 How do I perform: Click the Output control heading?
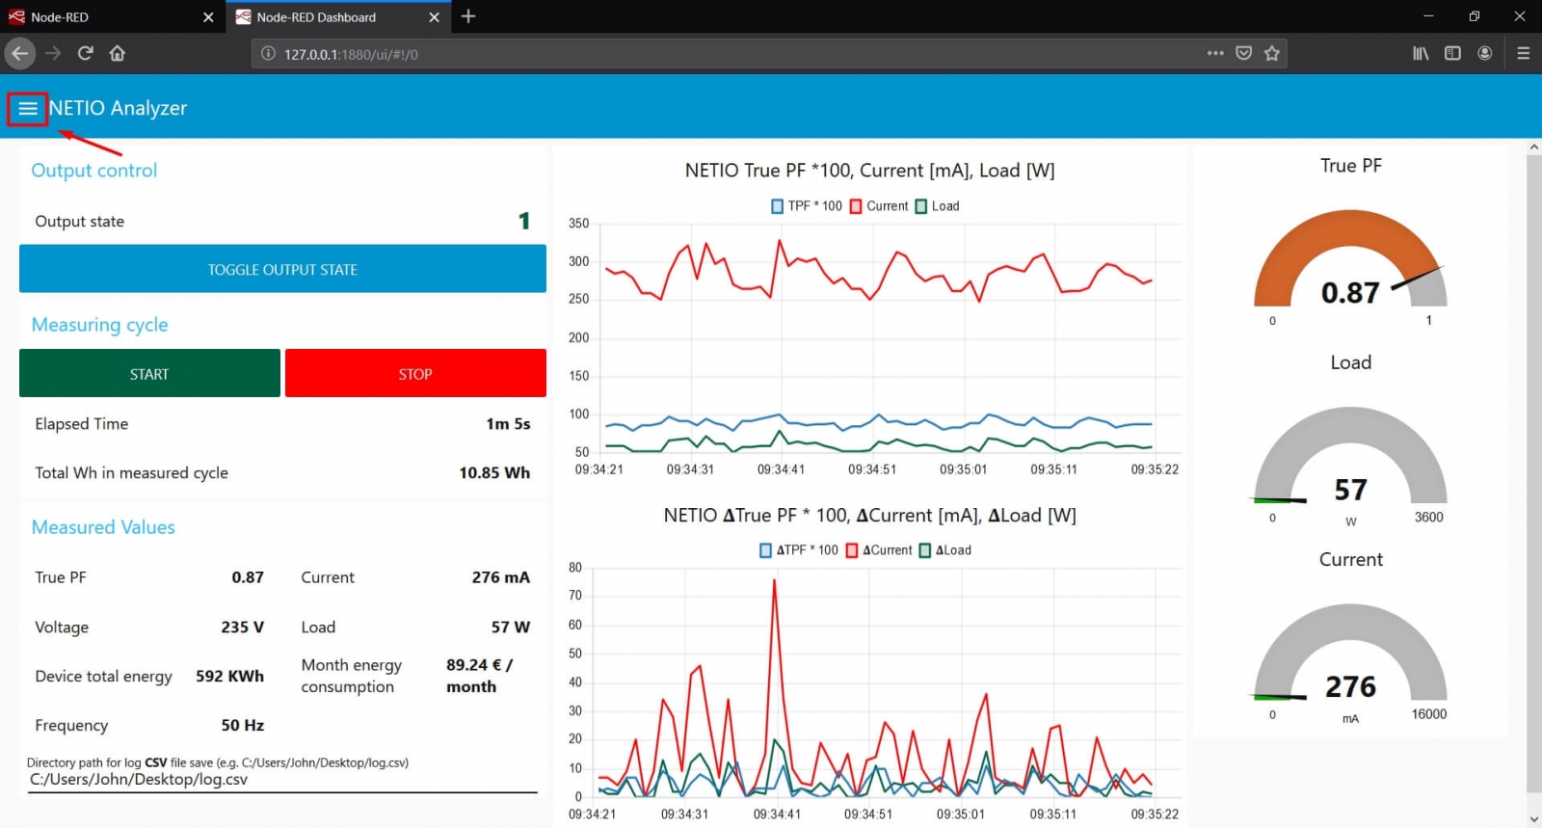(93, 171)
